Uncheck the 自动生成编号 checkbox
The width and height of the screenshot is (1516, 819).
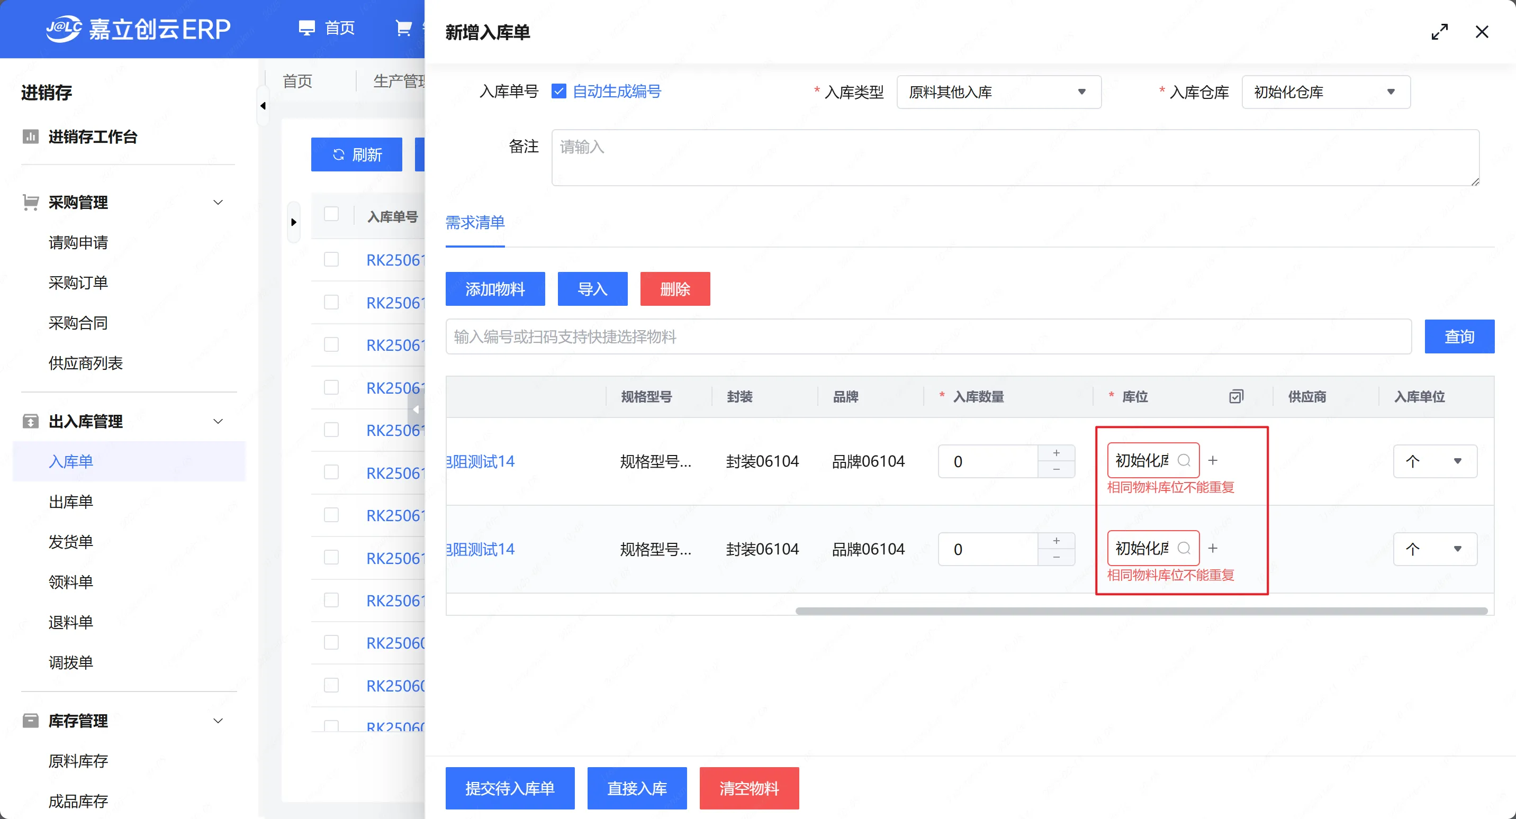[558, 91]
